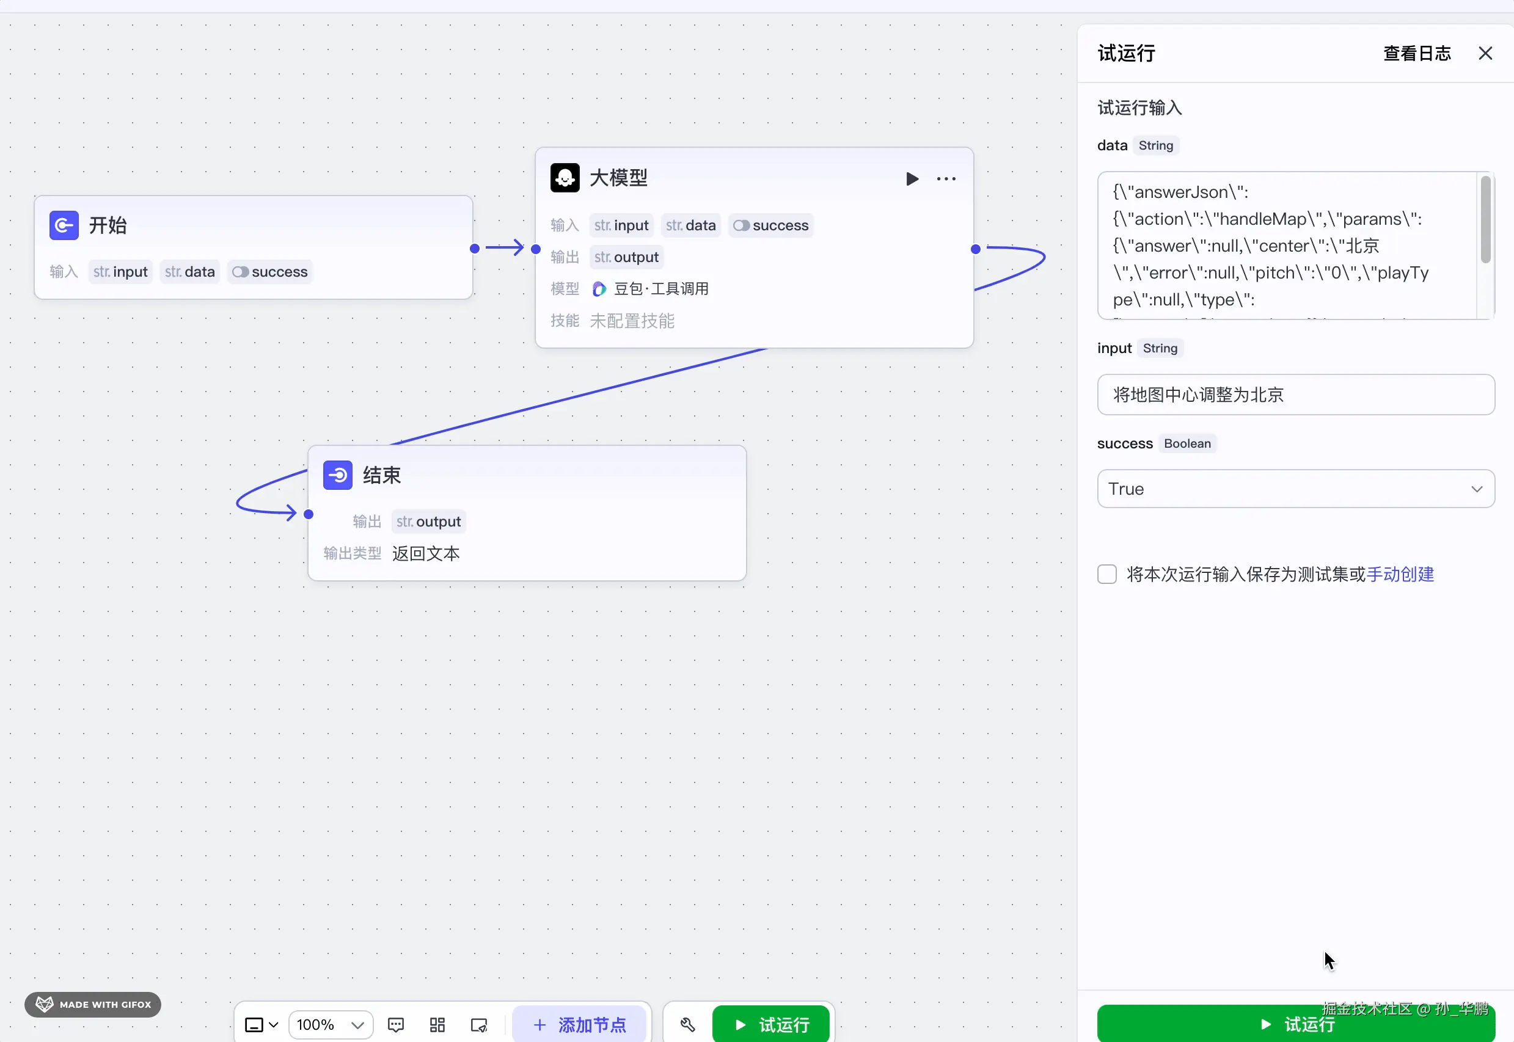Click the input field containing 将地图中心调整为北京
This screenshot has height=1042, width=1514.
tap(1295, 395)
